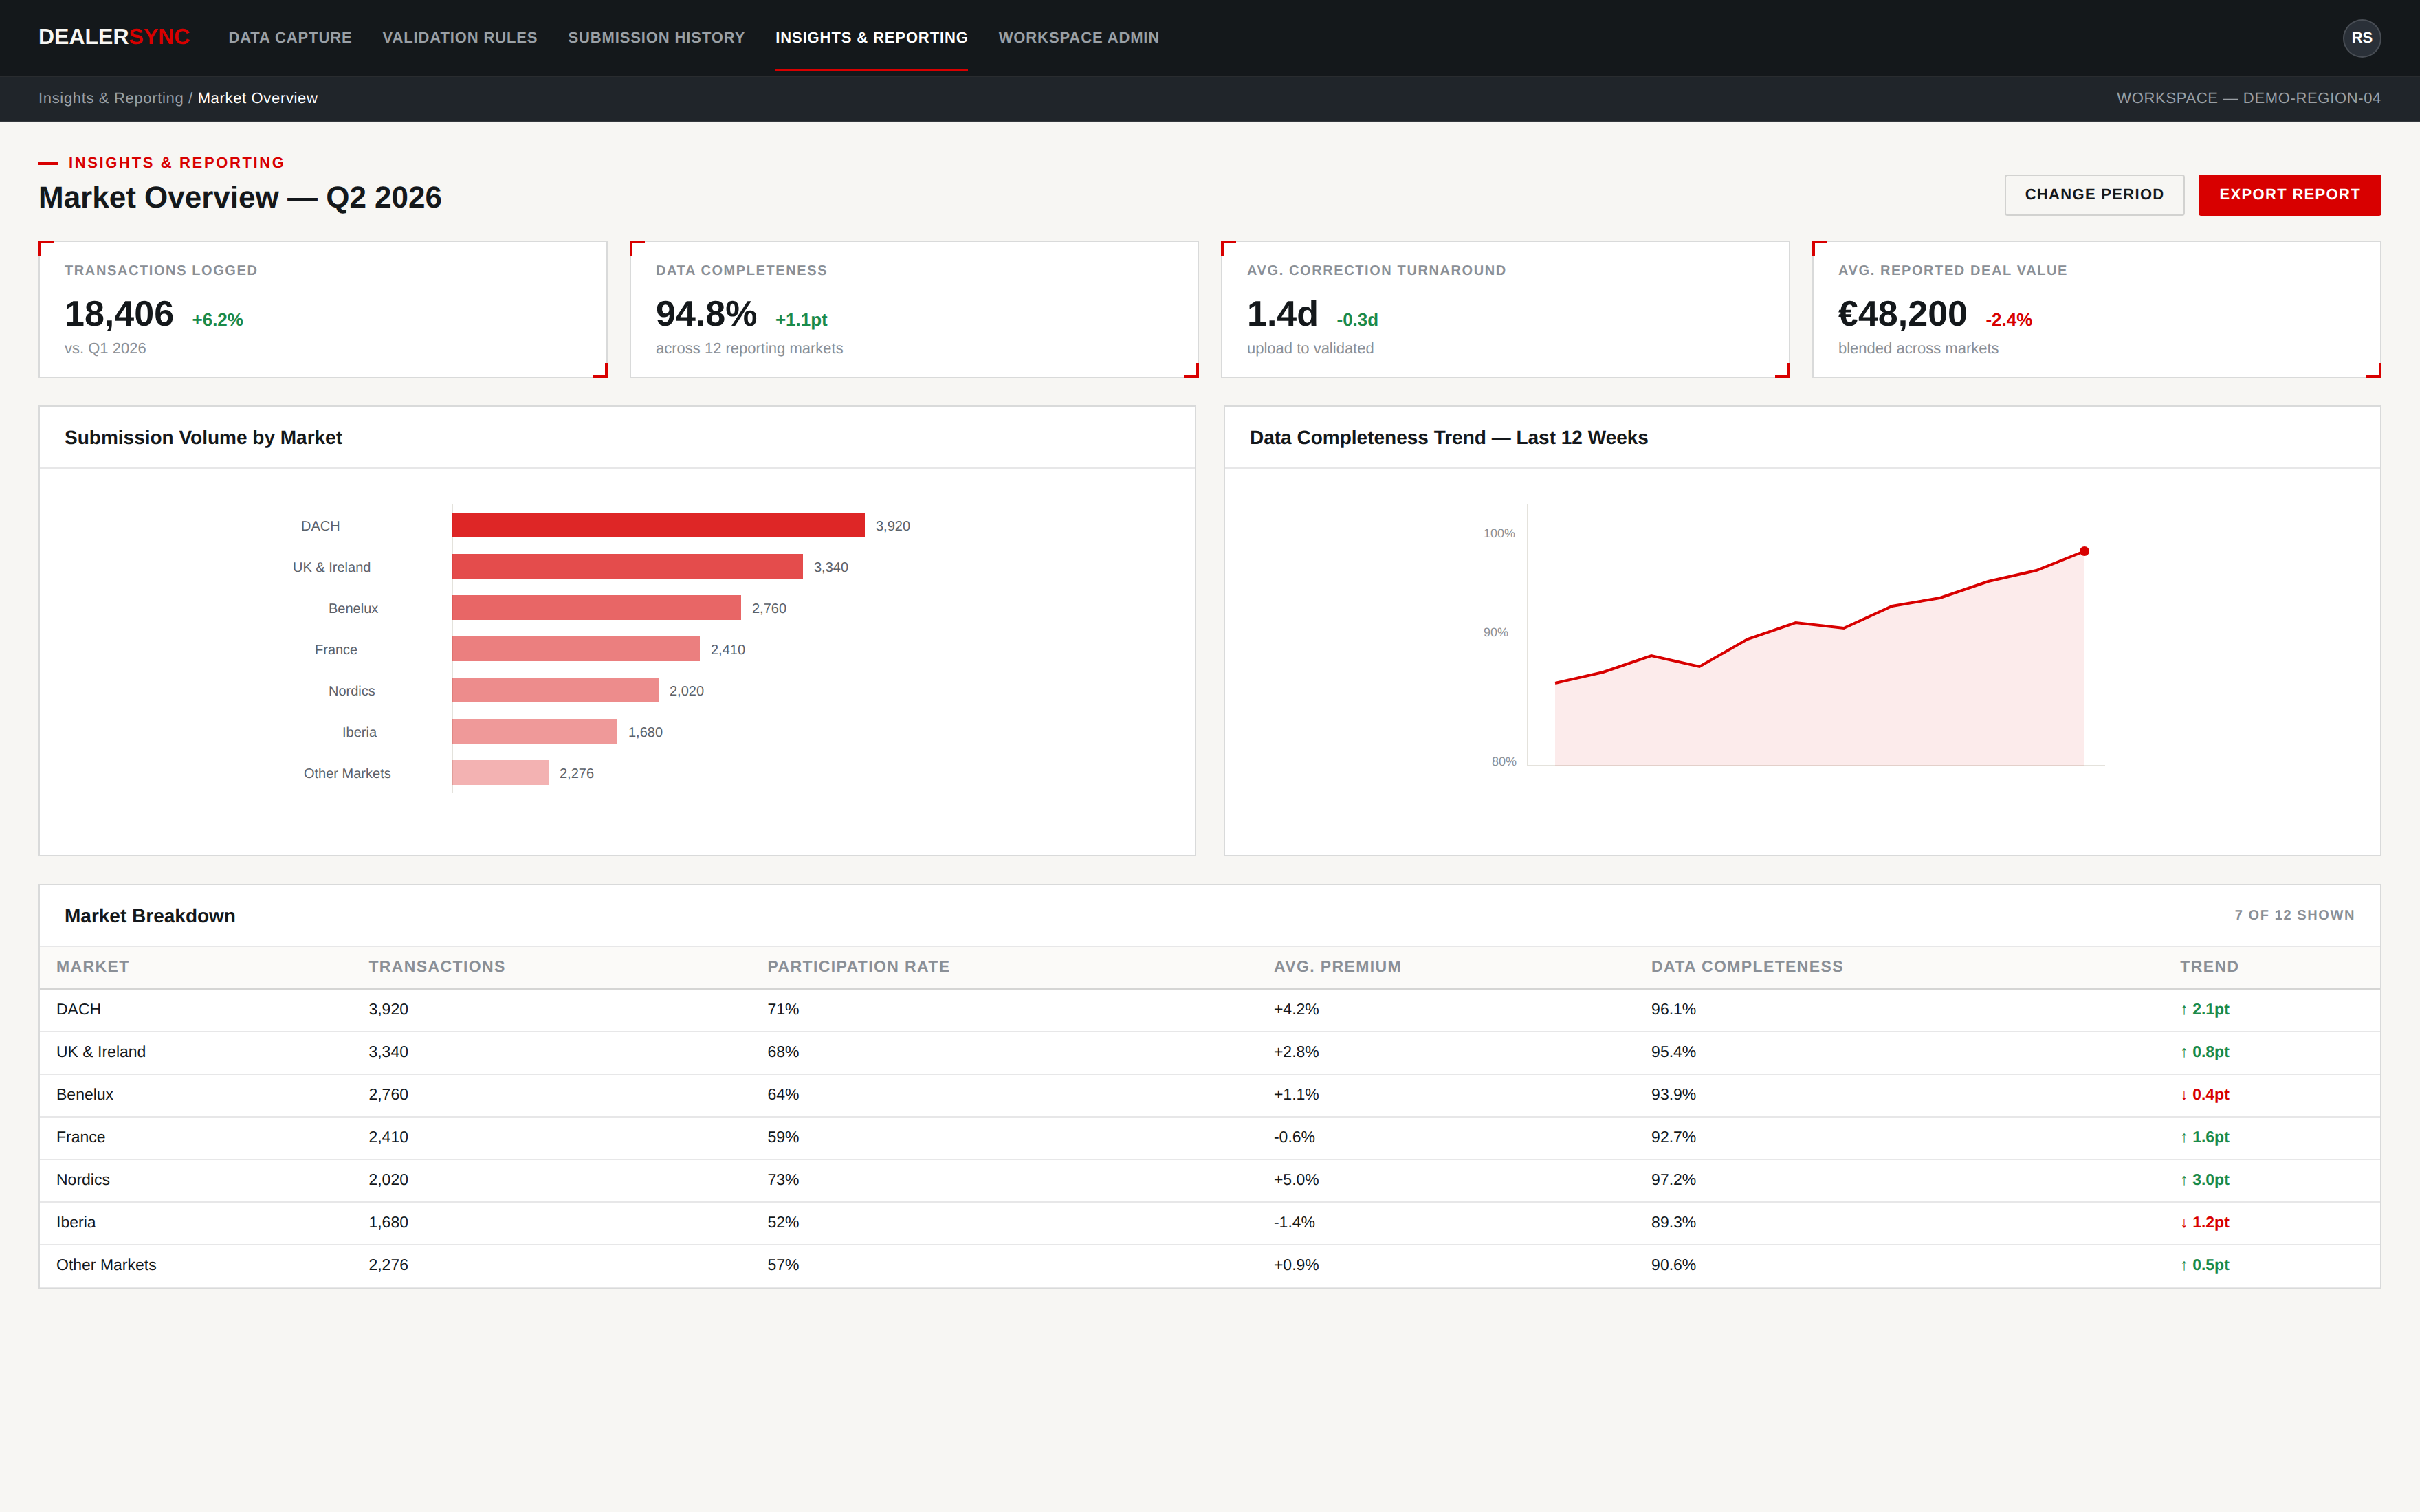The height and width of the screenshot is (1512, 2420).
Task: Export the report
Action: coord(2289,195)
